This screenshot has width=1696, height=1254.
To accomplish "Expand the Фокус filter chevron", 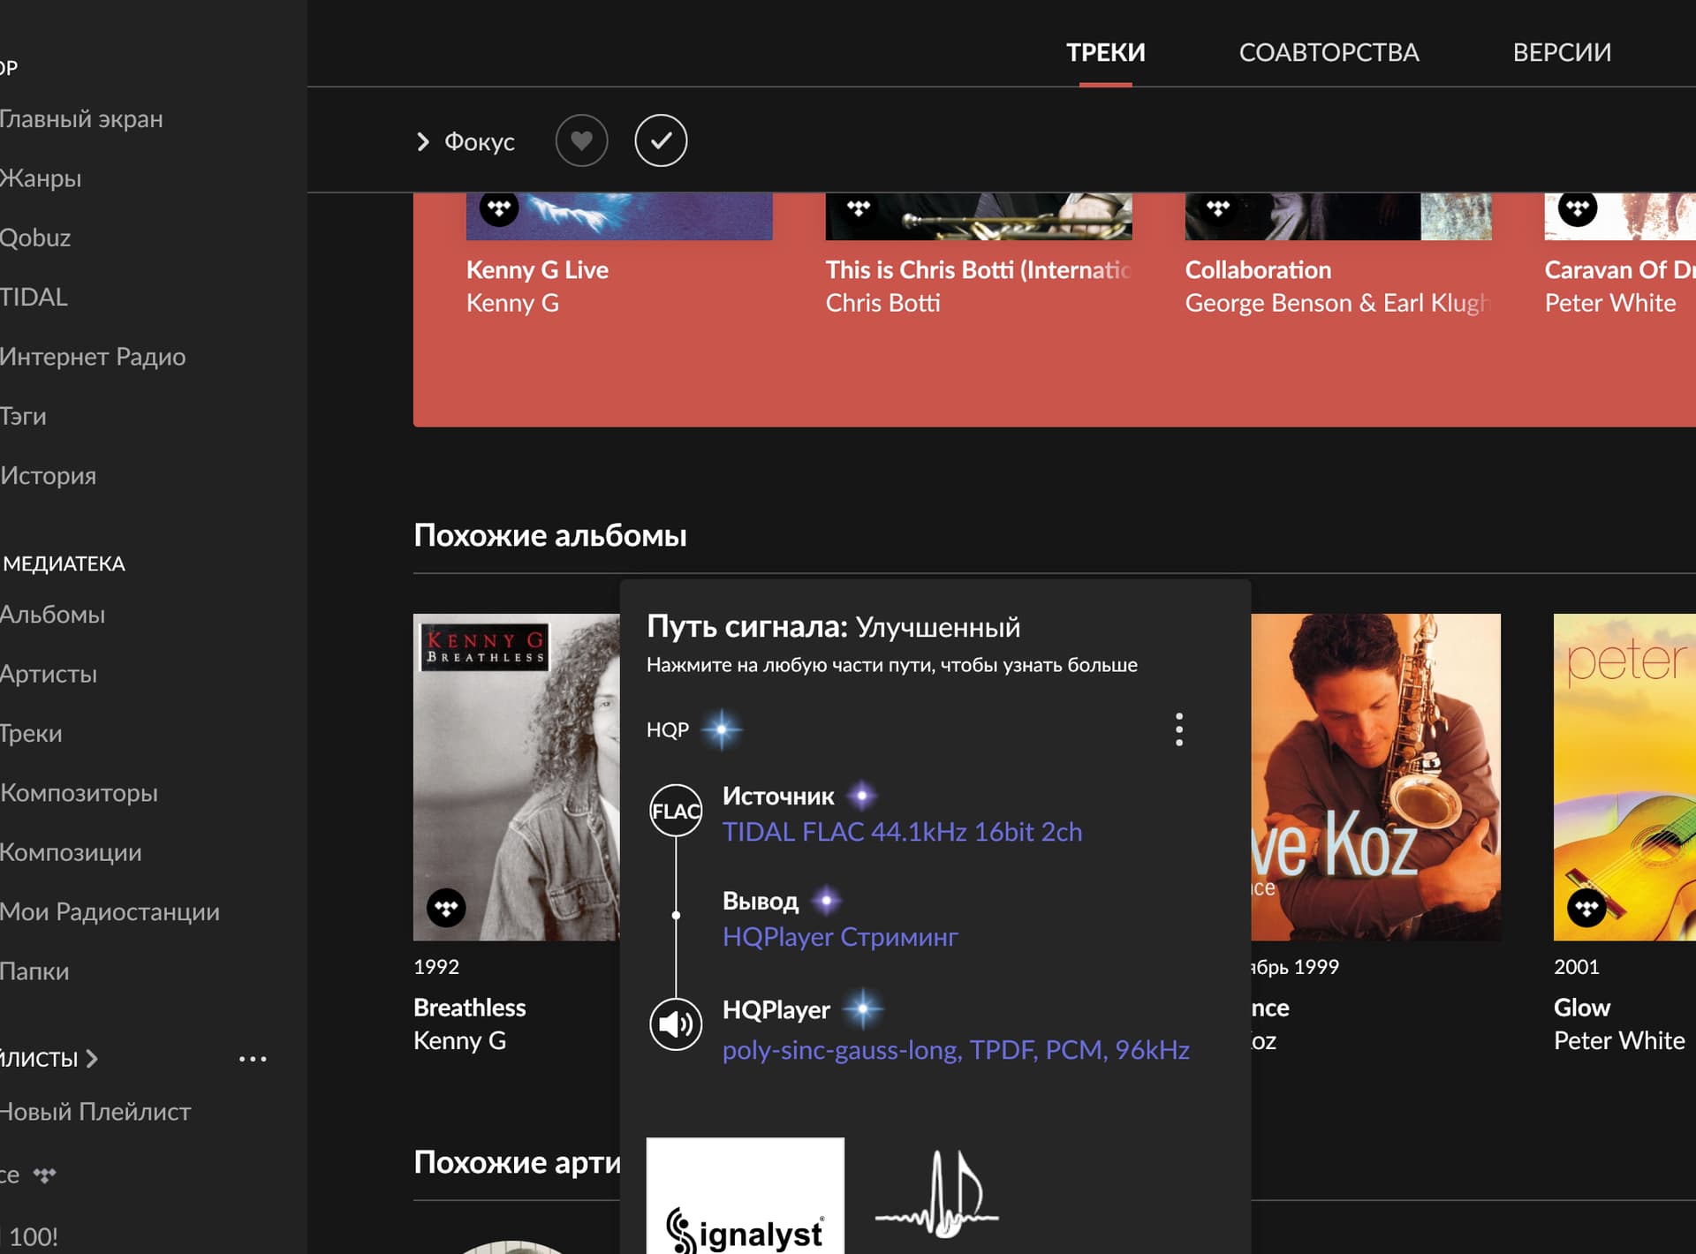I will (423, 141).
